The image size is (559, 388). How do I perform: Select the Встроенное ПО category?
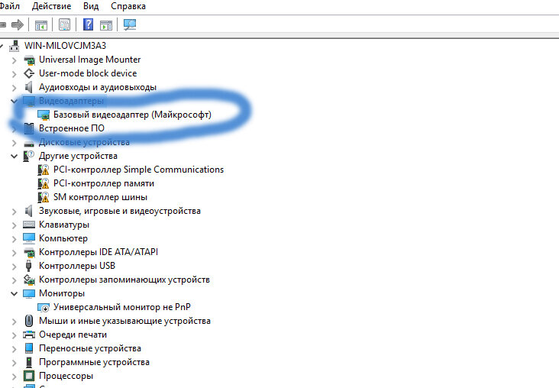coord(72,128)
